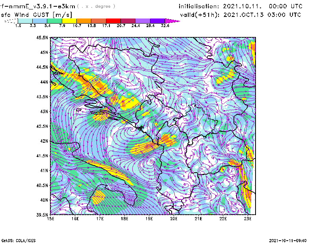
Task: Click the yellow swatch in the gust legend
Action: (69, 21)
